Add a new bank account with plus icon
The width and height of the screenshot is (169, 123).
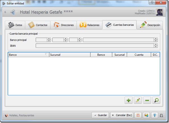pyautogui.click(x=128, y=100)
